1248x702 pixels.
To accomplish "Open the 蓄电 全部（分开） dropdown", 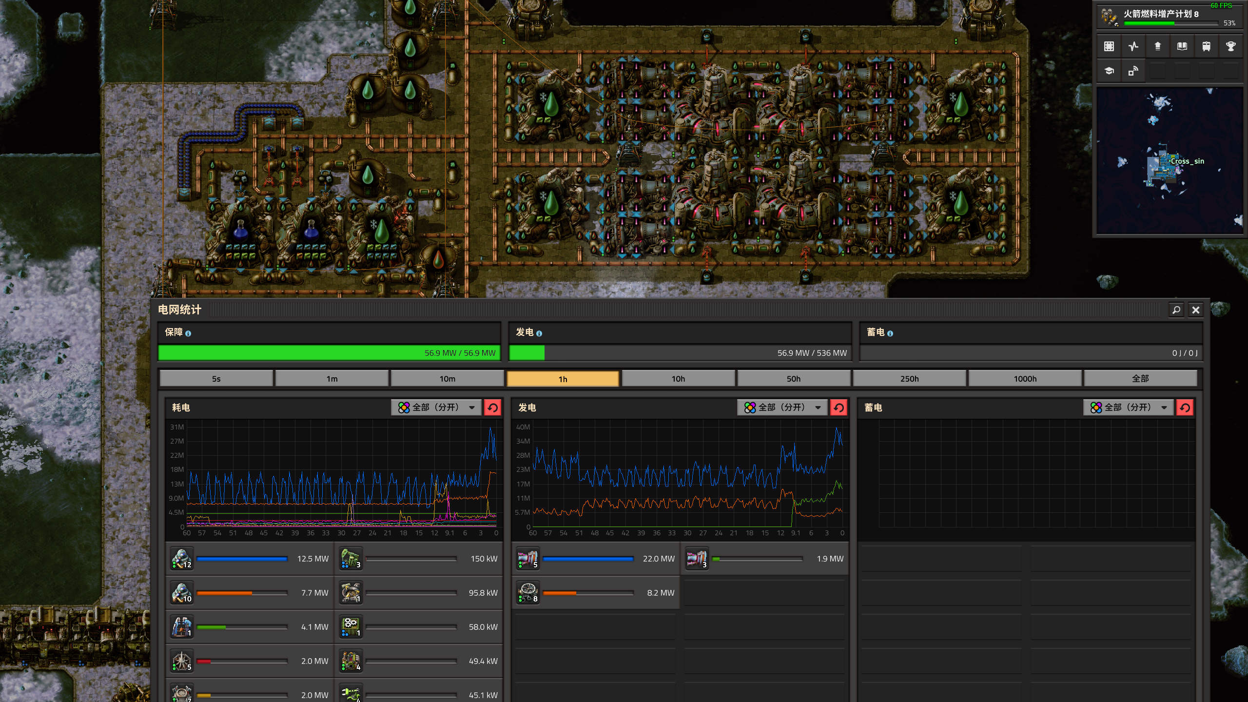I will pos(1129,408).
